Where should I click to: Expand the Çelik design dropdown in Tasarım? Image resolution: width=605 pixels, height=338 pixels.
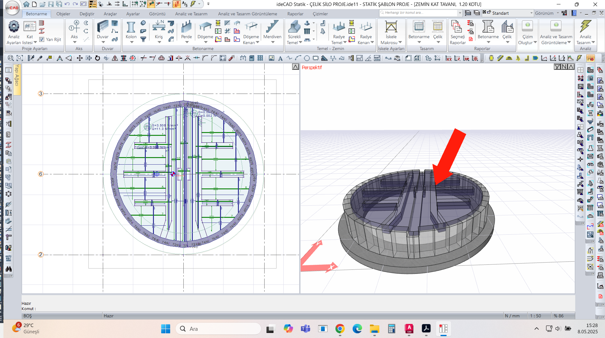pos(438,42)
